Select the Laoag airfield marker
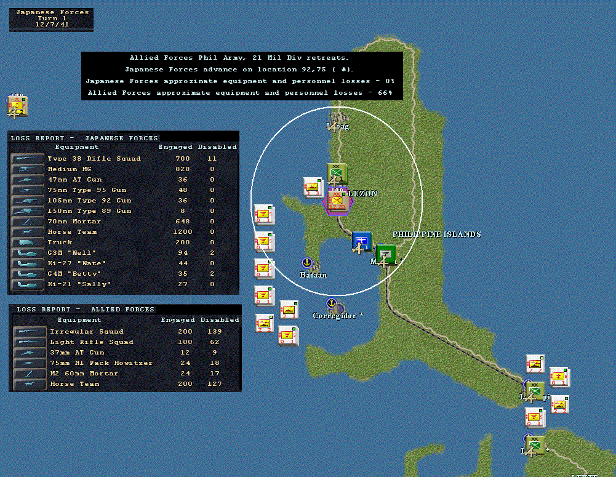The width and height of the screenshot is (616, 477). click(333, 127)
